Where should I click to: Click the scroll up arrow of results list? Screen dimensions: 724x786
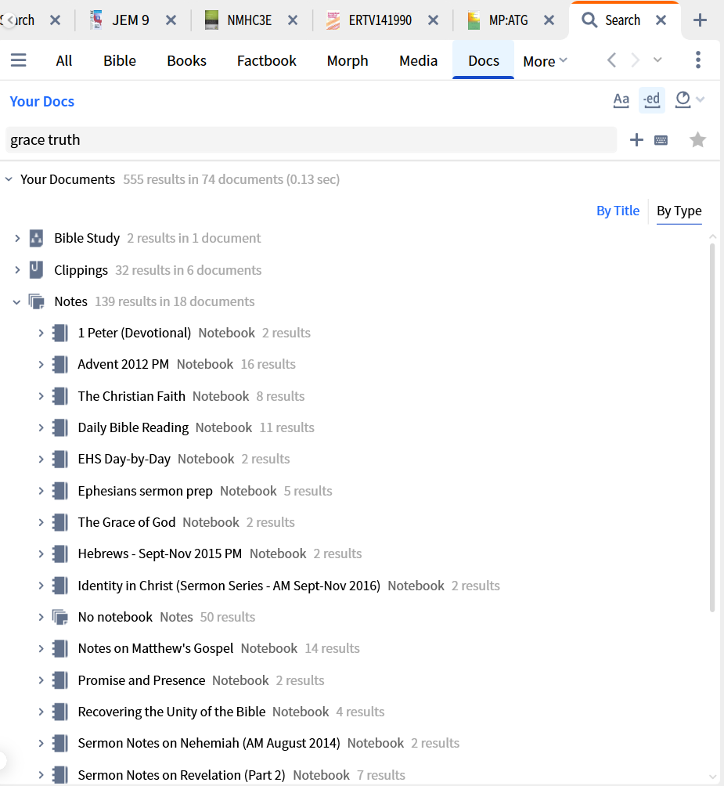click(x=712, y=236)
